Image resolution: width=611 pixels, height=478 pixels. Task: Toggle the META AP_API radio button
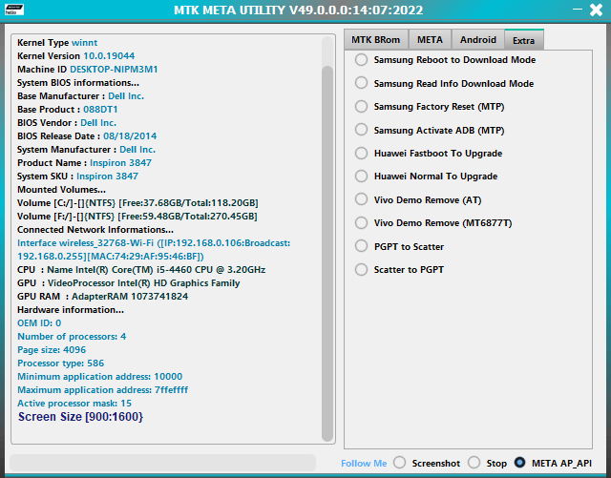click(519, 463)
